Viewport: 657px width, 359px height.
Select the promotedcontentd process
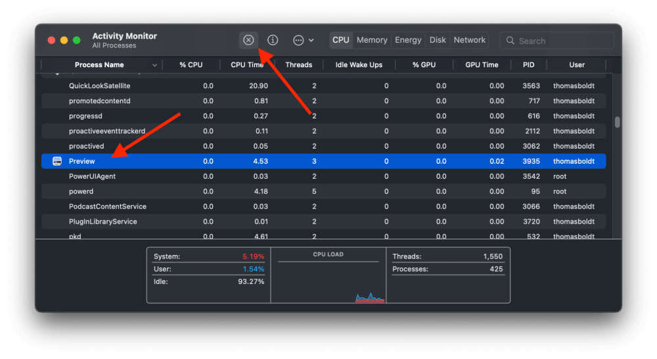pyautogui.click(x=100, y=101)
